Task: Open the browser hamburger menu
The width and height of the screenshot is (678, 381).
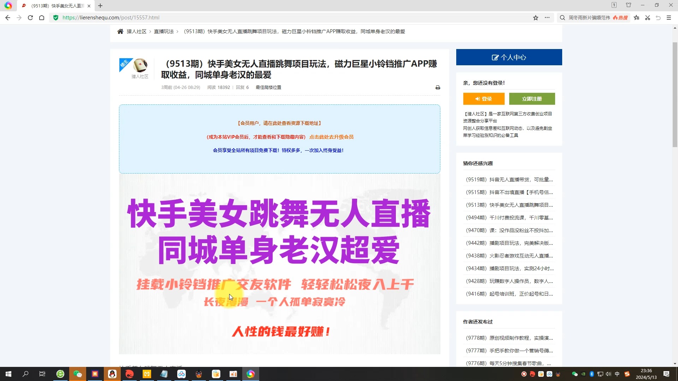Action: click(x=669, y=18)
